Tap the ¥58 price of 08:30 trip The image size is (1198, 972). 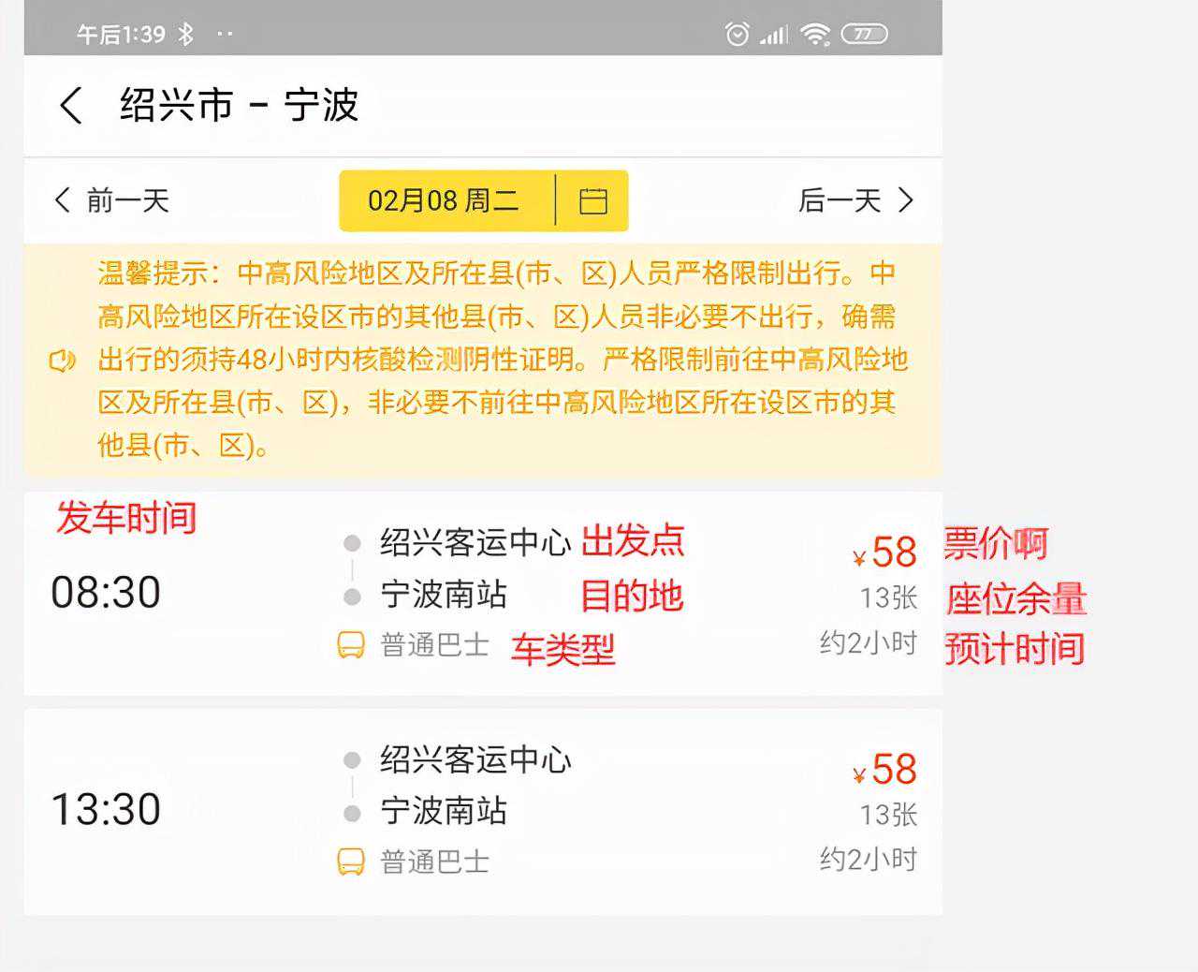(x=884, y=552)
